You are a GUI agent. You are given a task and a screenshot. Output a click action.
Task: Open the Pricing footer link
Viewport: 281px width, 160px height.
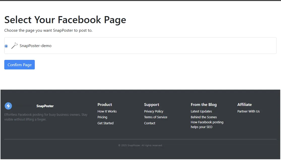(x=102, y=117)
